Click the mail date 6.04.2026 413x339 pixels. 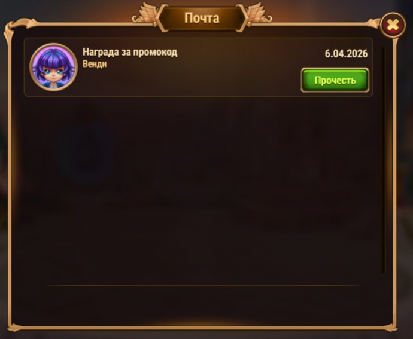(x=346, y=53)
